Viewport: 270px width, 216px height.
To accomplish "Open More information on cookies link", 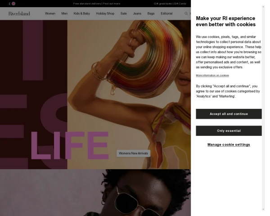I will coord(212,75).
